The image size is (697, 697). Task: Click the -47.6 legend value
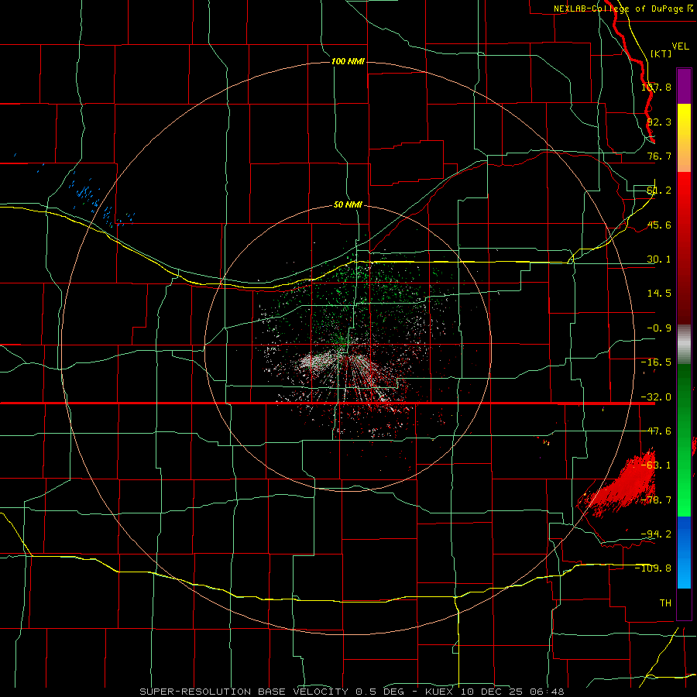click(656, 431)
